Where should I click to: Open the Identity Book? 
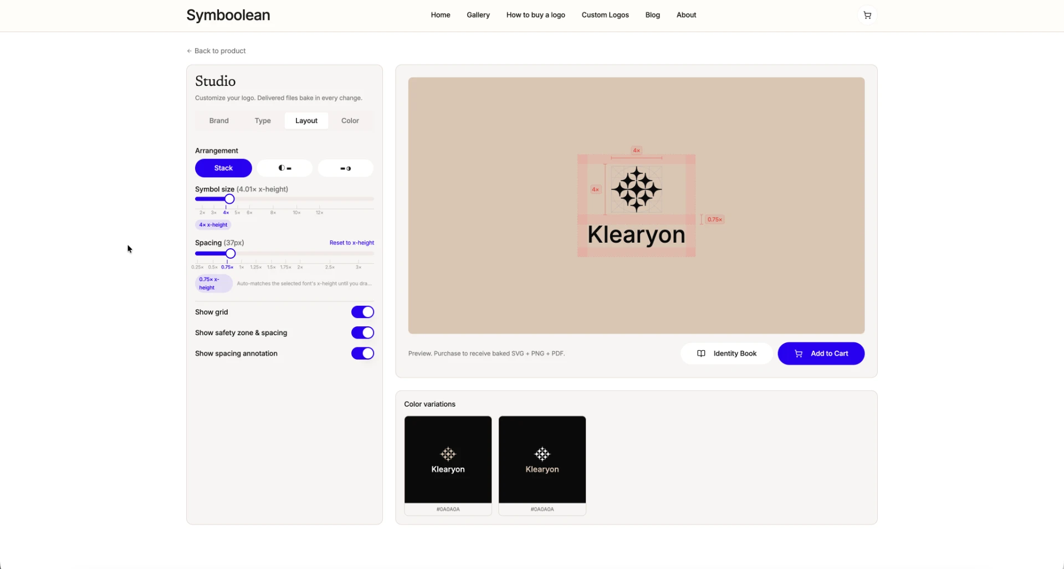click(727, 353)
